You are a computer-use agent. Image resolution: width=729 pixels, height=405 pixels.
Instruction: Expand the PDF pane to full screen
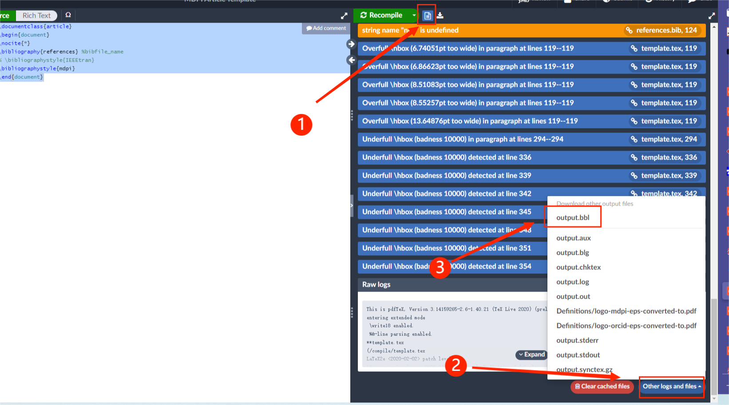pyautogui.click(x=712, y=16)
